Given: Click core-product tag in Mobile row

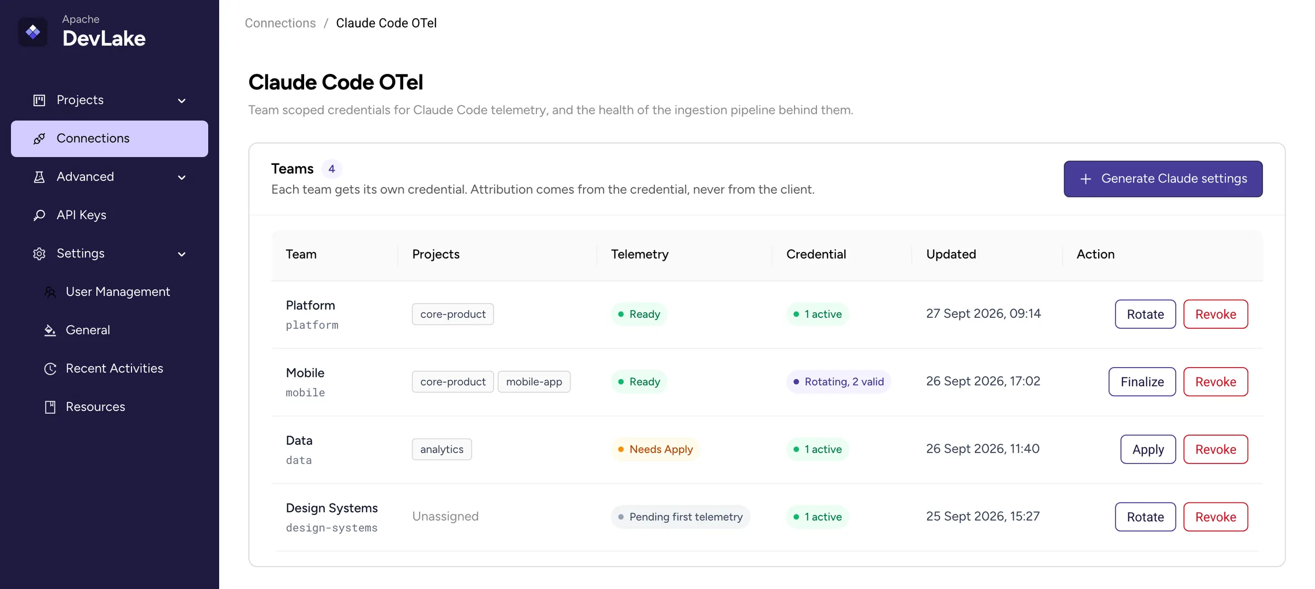Looking at the screenshot, I should [x=453, y=382].
